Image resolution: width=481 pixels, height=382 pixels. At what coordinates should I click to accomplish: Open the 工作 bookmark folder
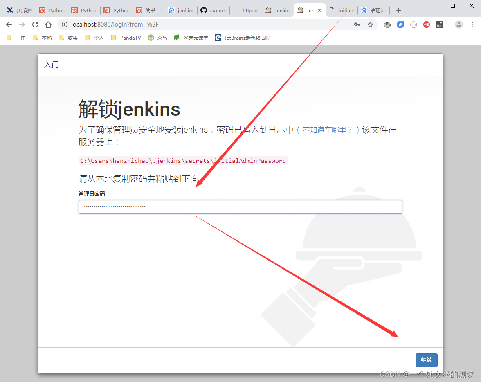(16, 38)
